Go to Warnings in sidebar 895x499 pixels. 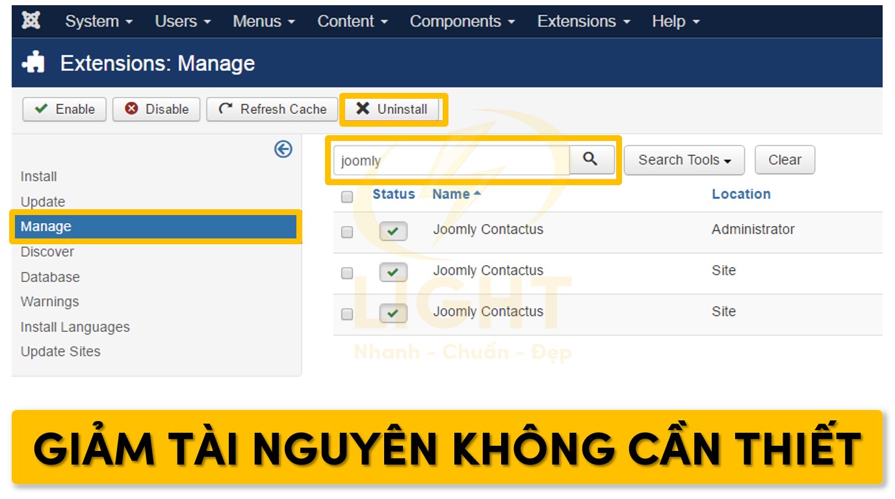pos(49,302)
